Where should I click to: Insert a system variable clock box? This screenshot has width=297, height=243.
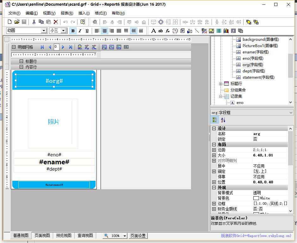175,31
